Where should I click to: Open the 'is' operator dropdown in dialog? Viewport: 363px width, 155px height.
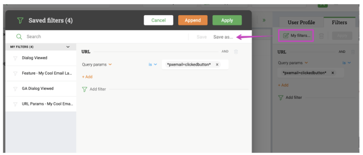(x=153, y=65)
